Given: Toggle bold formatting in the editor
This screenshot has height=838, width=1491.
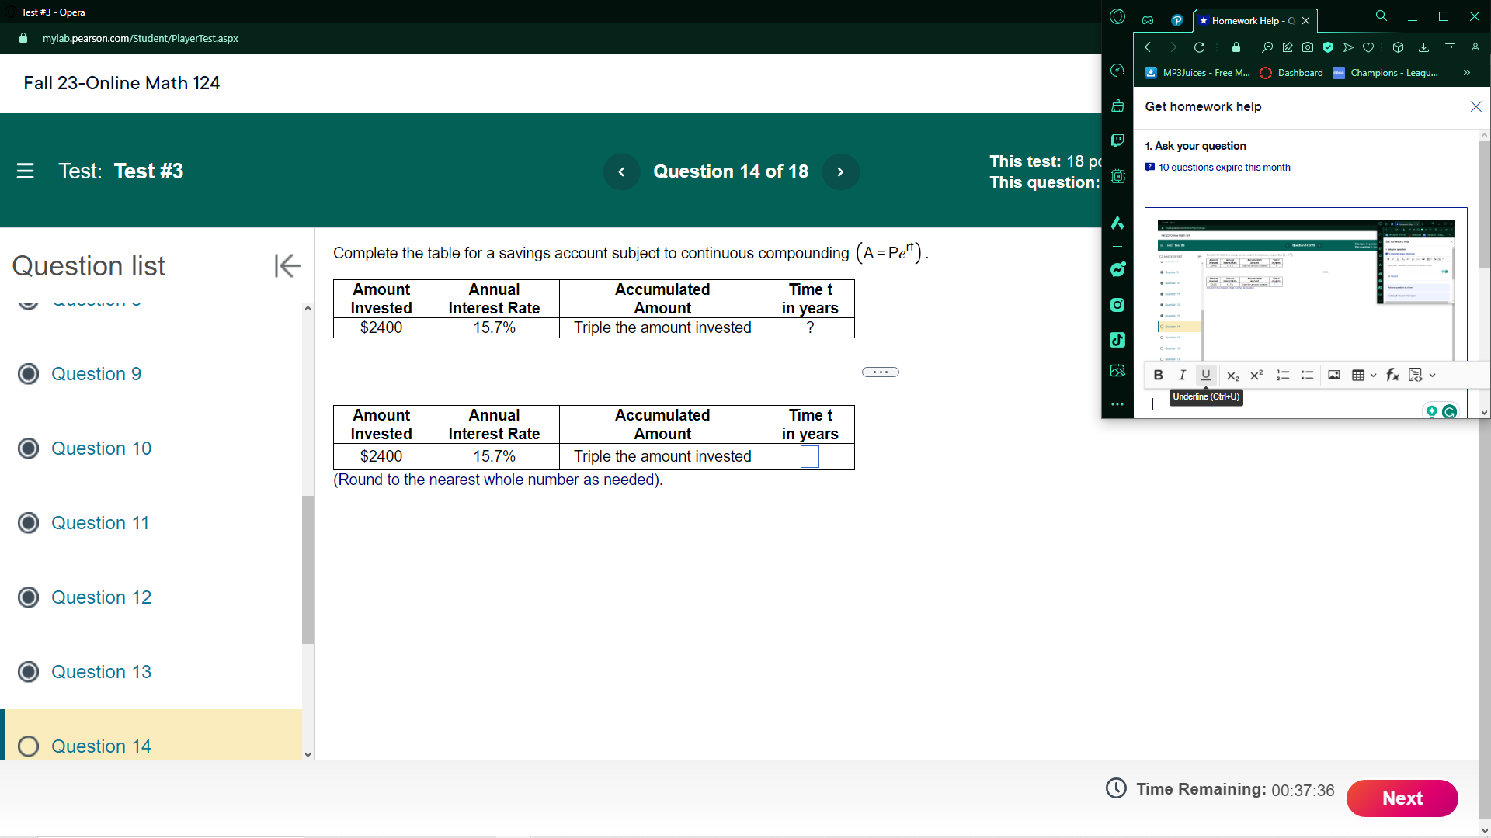Looking at the screenshot, I should 1158,375.
